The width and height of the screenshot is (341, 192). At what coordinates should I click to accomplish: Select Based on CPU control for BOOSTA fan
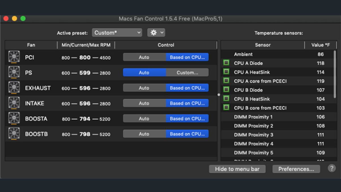tap(187, 119)
